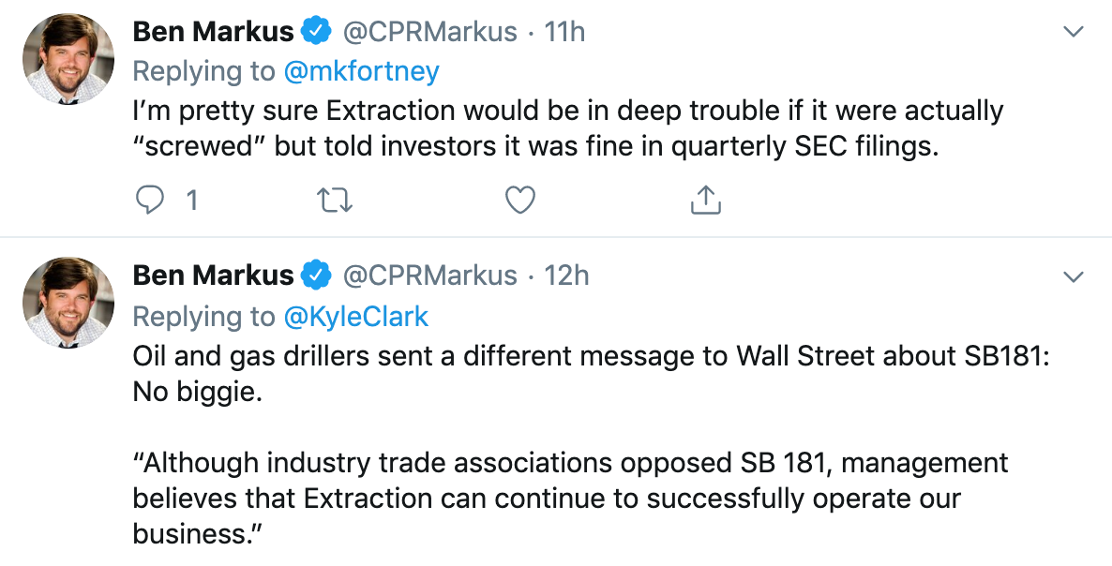Click Ben Markus's avatar on the 11h tweet
The width and height of the screenshot is (1112, 566).
point(67,59)
